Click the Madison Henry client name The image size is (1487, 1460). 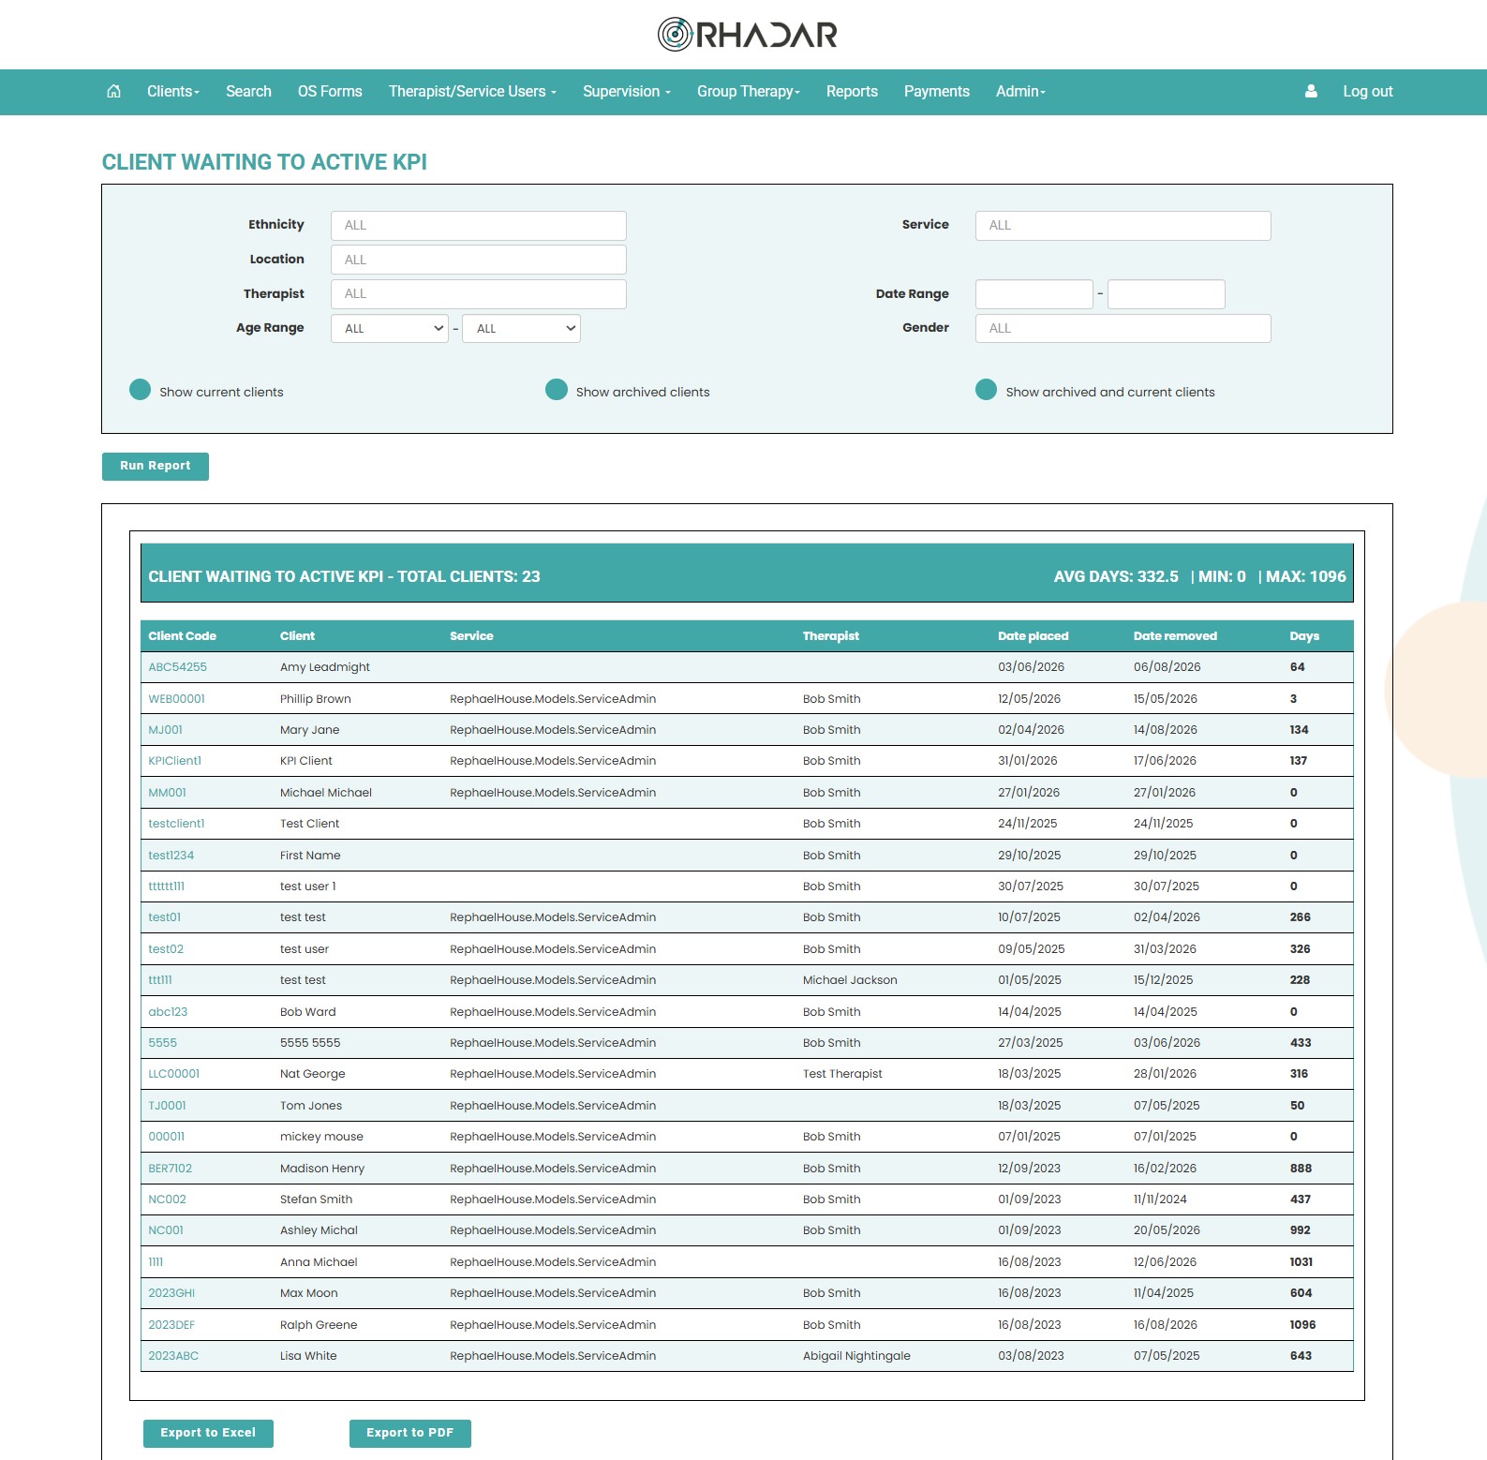coord(322,1168)
